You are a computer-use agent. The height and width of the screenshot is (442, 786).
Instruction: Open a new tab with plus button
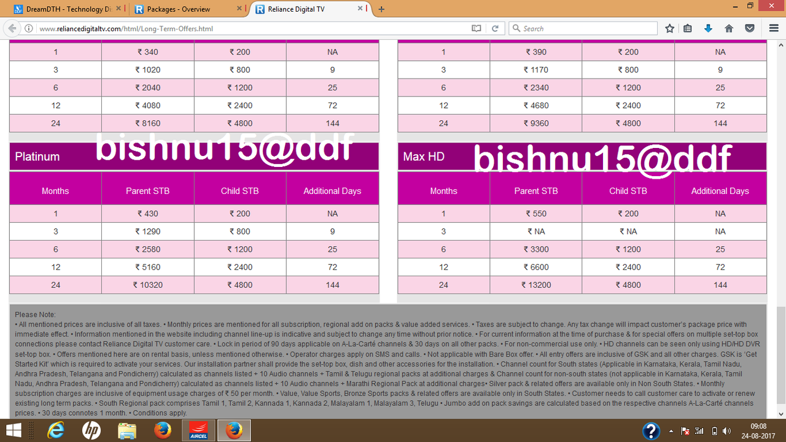click(x=381, y=9)
